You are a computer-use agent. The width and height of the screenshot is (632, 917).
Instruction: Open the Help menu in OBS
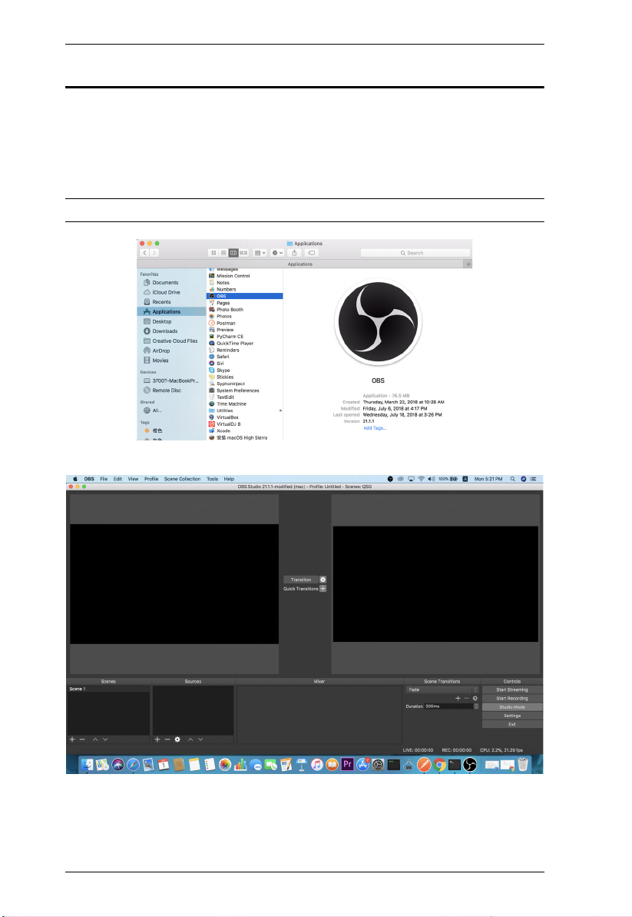229,479
